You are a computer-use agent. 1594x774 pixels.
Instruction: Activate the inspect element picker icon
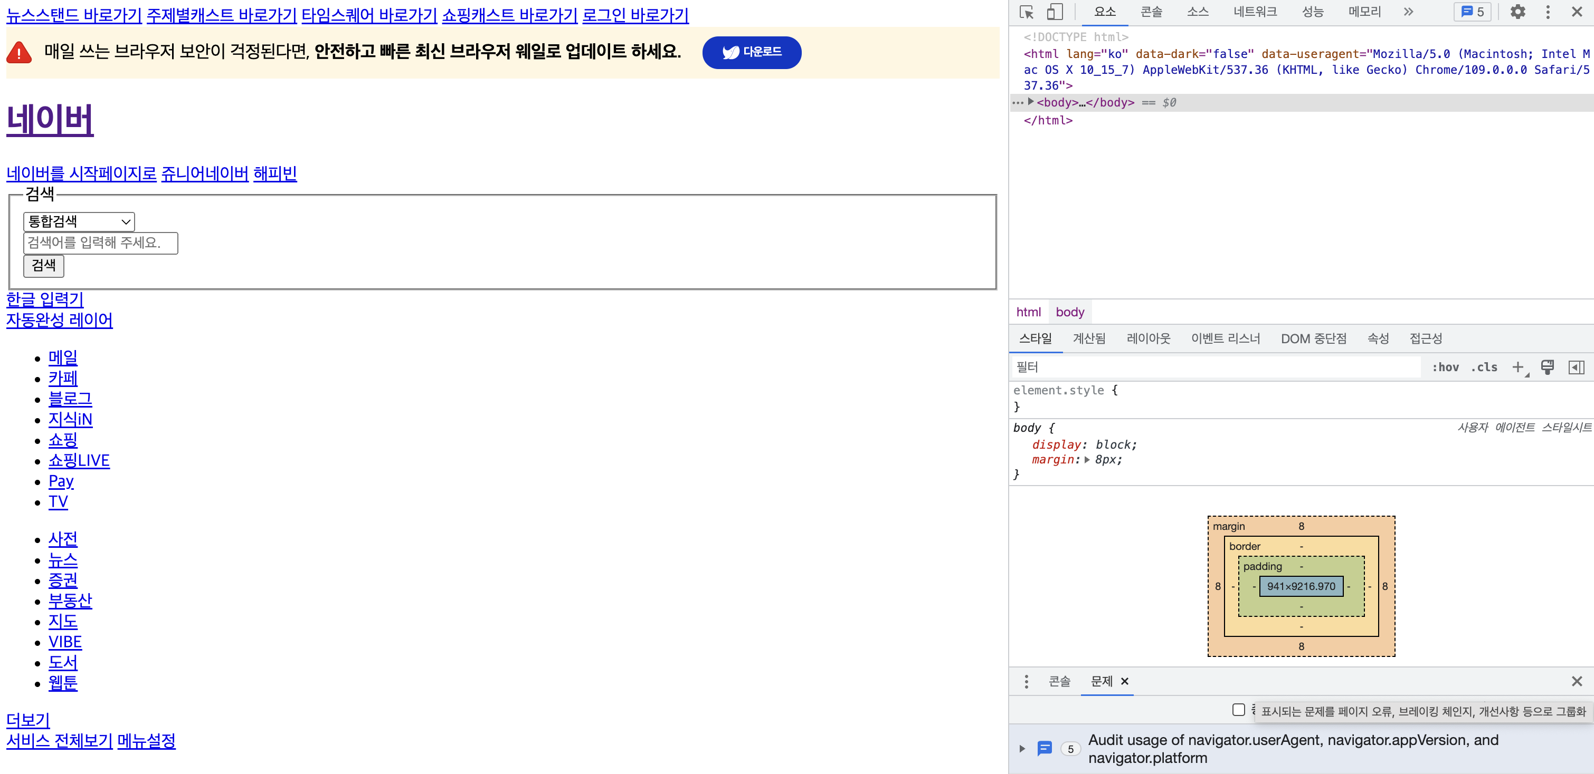(1027, 12)
